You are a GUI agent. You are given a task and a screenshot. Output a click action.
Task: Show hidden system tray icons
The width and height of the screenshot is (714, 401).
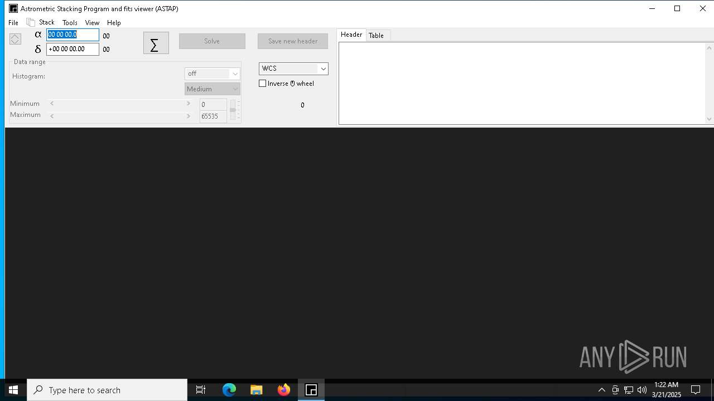[602, 390]
